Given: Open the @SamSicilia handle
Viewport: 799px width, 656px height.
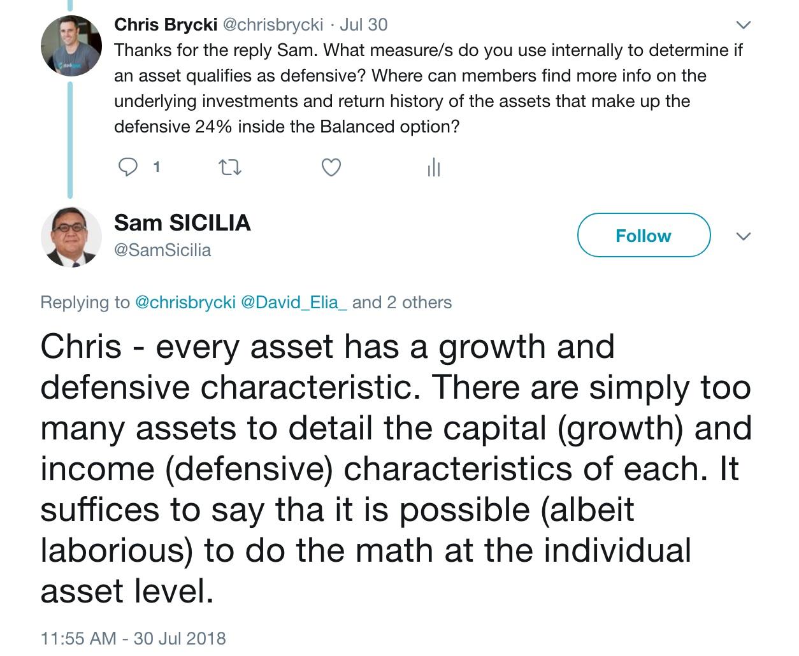Looking at the screenshot, I should 162,250.
